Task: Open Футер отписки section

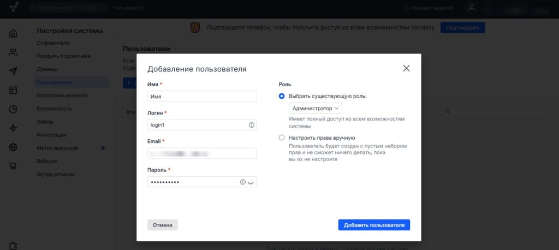Action: click(55, 174)
